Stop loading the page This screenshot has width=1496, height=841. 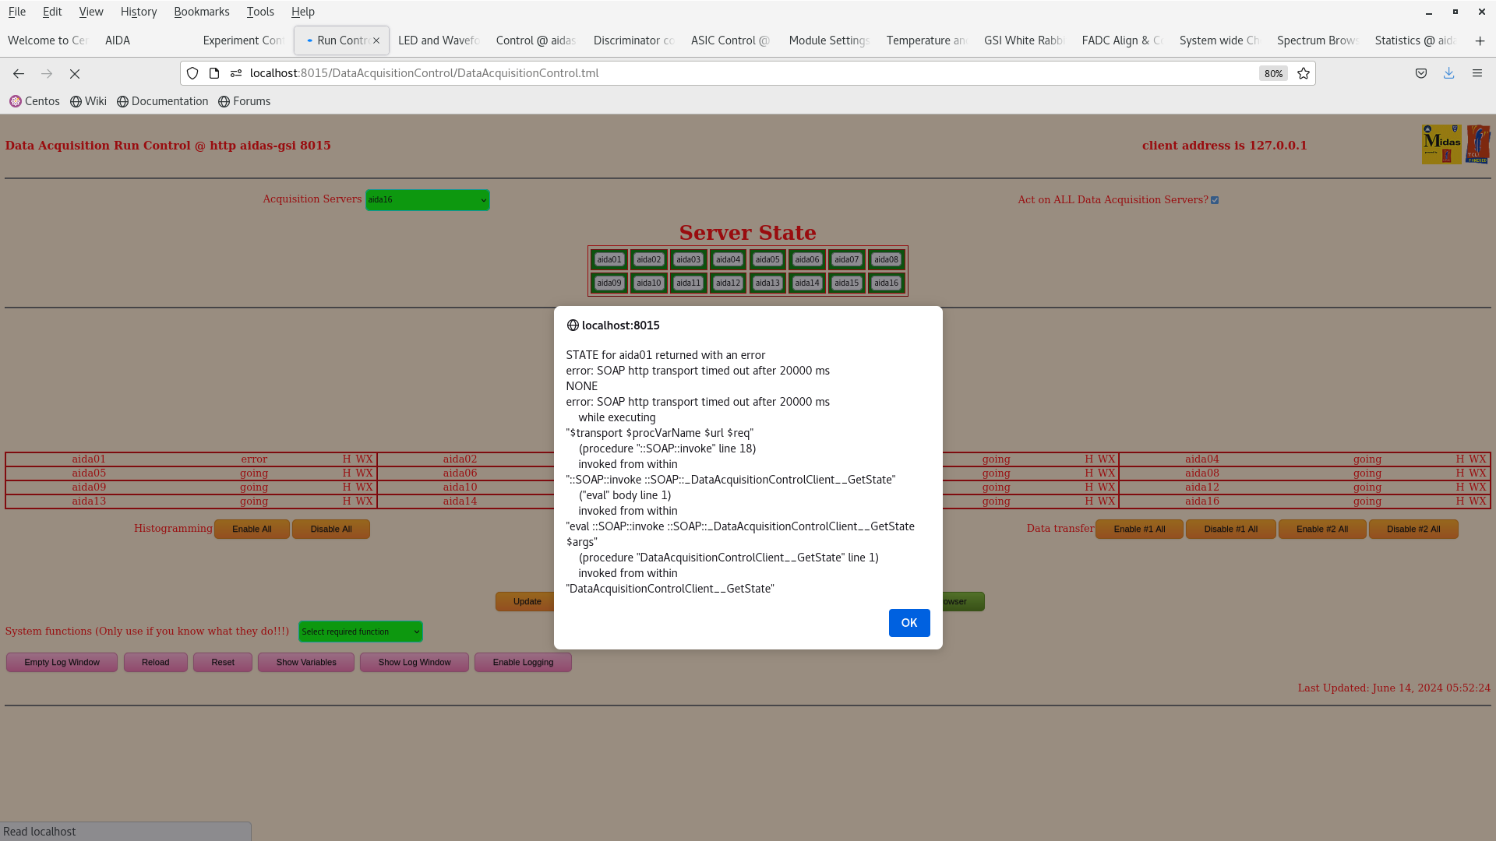point(75,73)
